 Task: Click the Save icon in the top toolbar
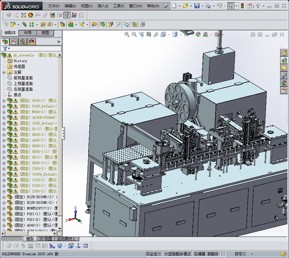[197, 6]
